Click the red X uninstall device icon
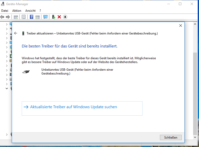The width and height of the screenshot is (199, 147). click(59, 17)
